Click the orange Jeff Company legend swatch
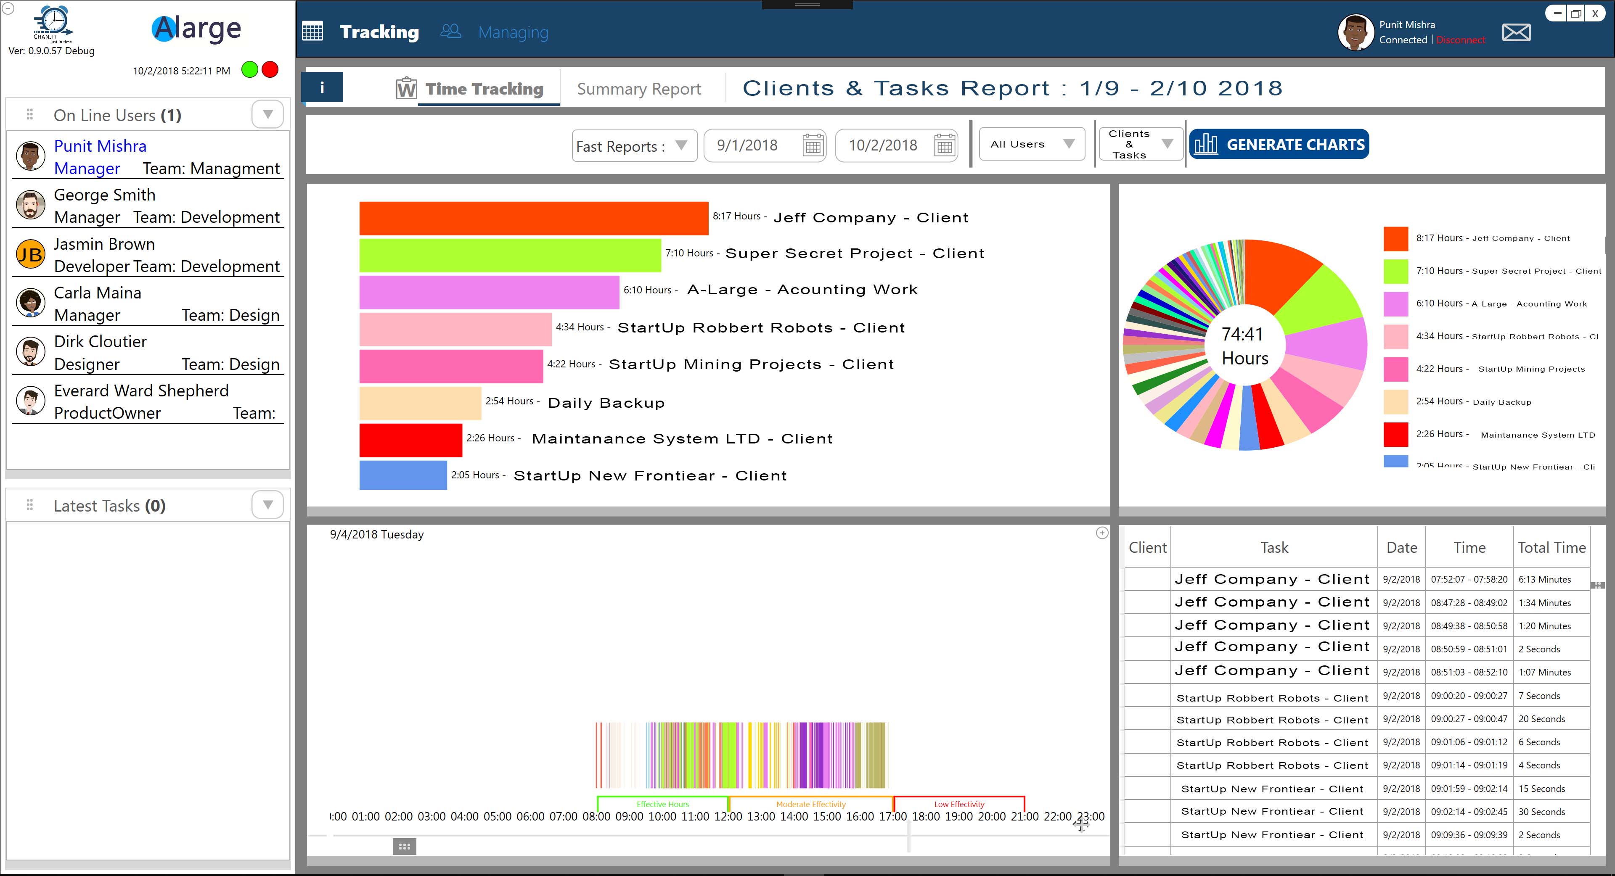This screenshot has width=1615, height=876. tap(1395, 239)
